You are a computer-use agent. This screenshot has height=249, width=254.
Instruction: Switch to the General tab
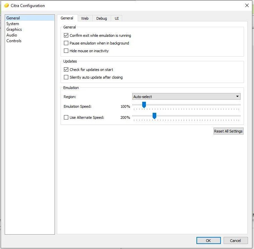(67, 18)
